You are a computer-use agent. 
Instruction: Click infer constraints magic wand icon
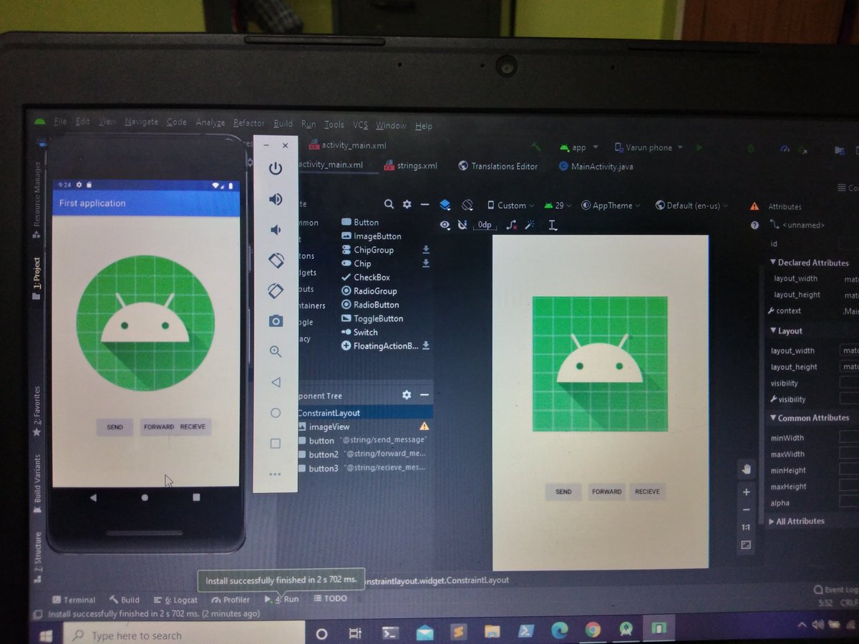(530, 225)
